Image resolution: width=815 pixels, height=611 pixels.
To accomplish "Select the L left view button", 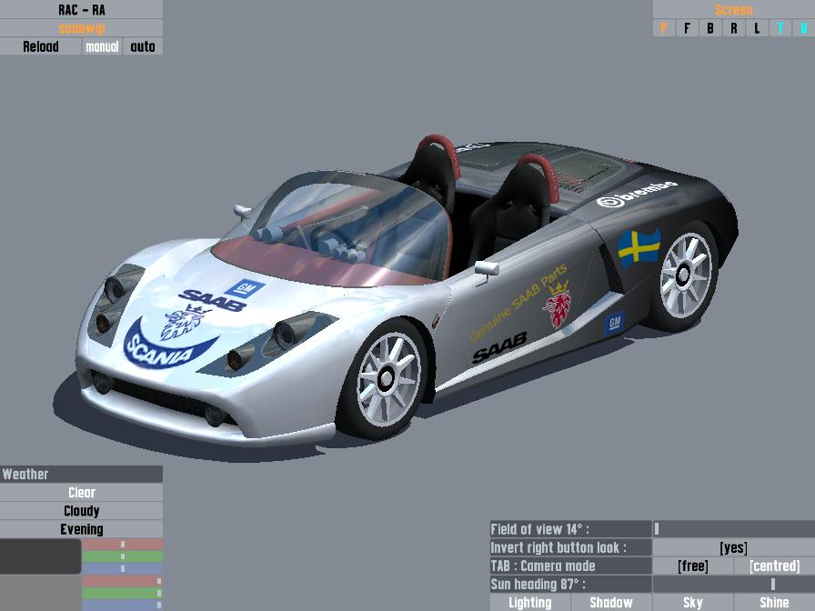I will [757, 28].
